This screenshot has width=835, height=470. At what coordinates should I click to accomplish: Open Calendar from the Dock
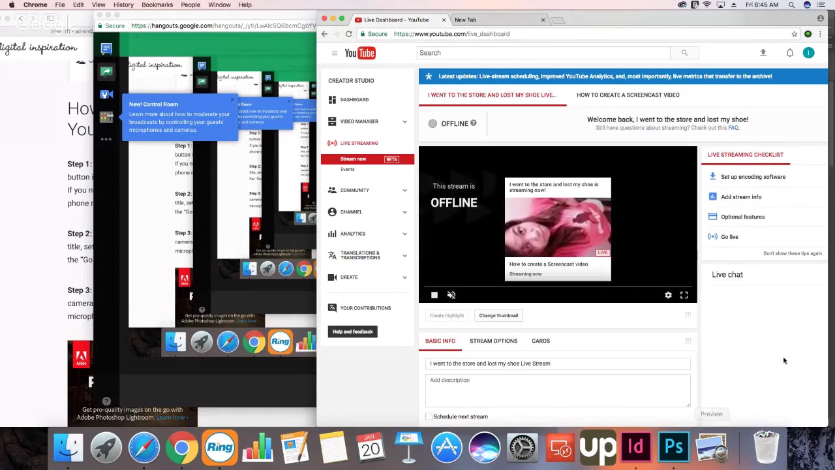click(371, 448)
